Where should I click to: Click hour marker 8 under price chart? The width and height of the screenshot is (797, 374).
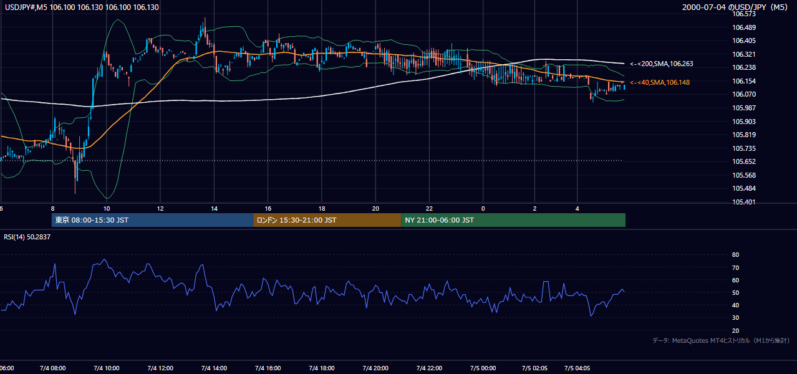click(x=53, y=208)
